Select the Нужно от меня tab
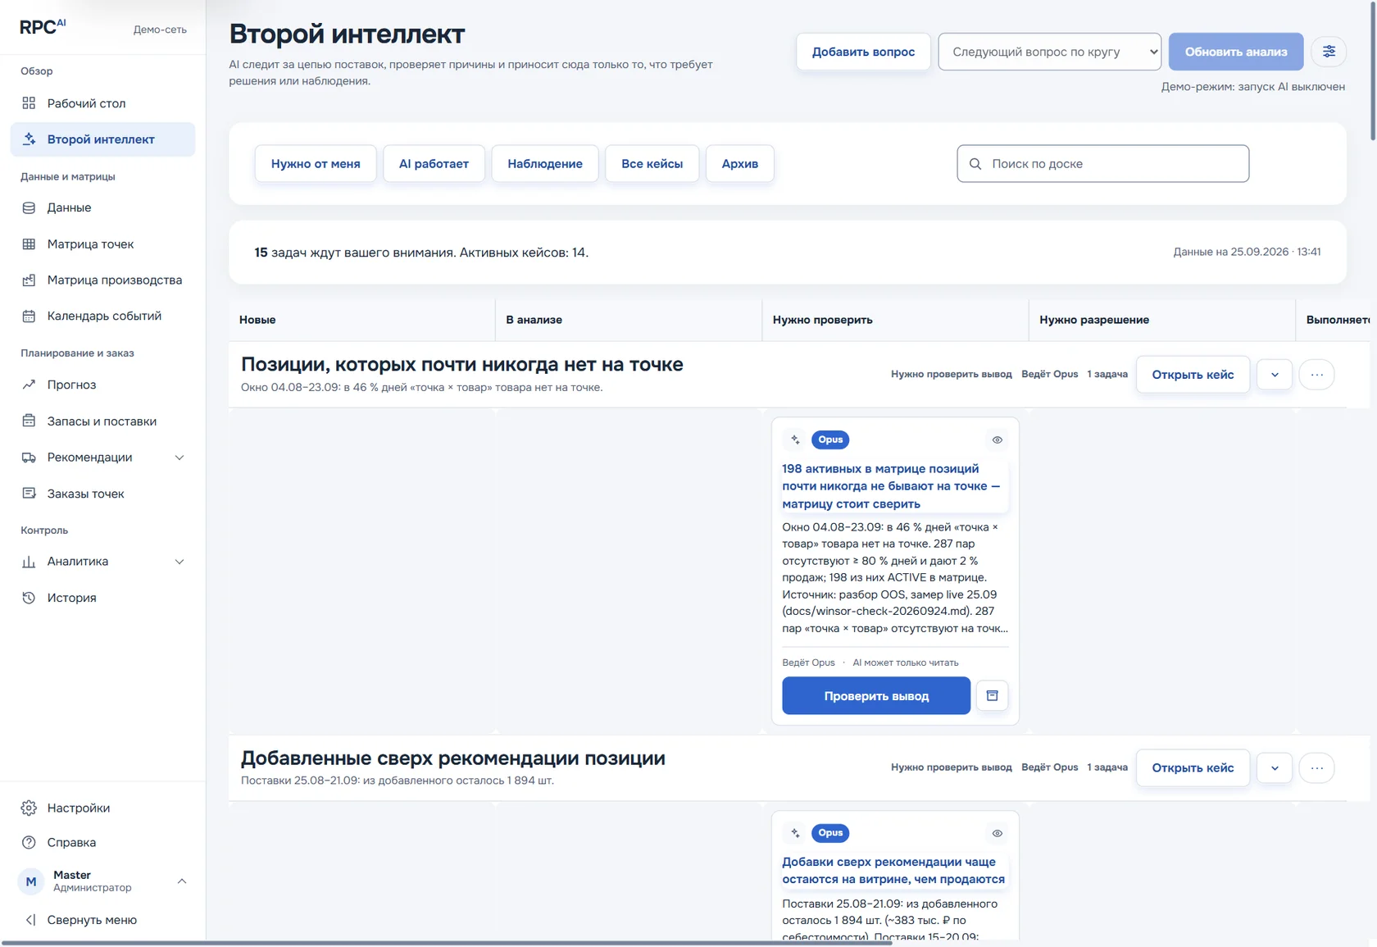Screen dimensions: 1377x947 pos(316,164)
